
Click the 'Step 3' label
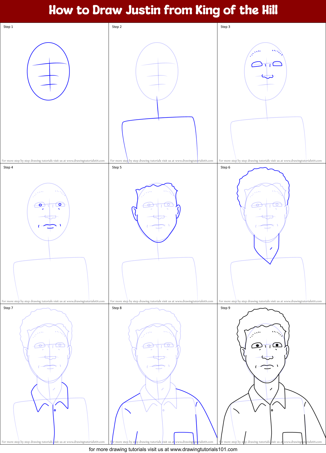point(225,27)
